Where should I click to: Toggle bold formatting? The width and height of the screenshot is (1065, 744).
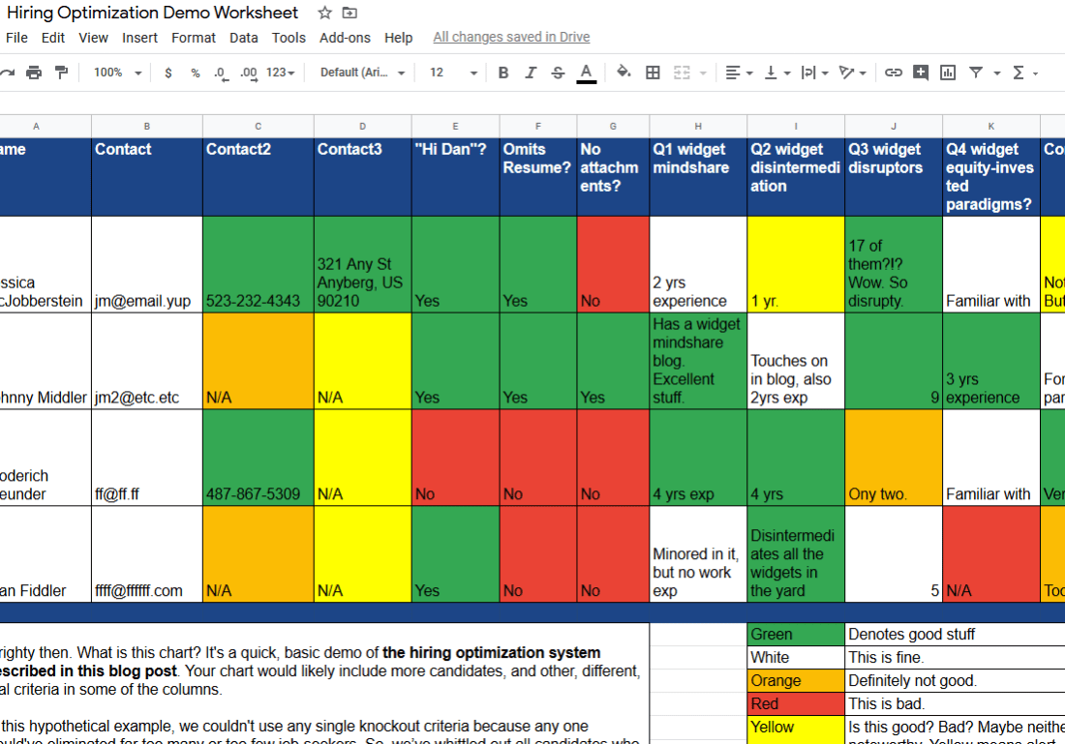502,73
